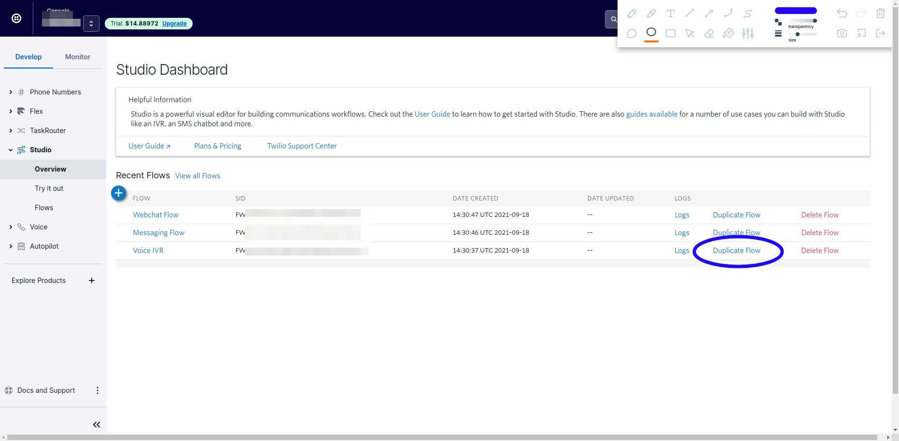Collapse the sidebar with double chevron
This screenshot has width=899, height=441.
tap(97, 425)
